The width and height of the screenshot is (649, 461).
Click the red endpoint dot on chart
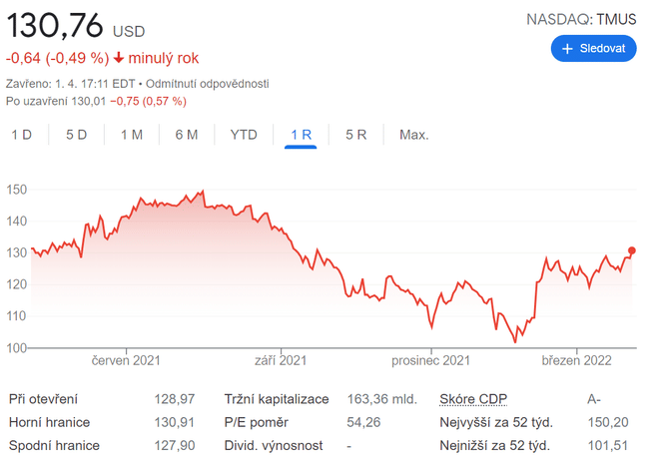[632, 250]
